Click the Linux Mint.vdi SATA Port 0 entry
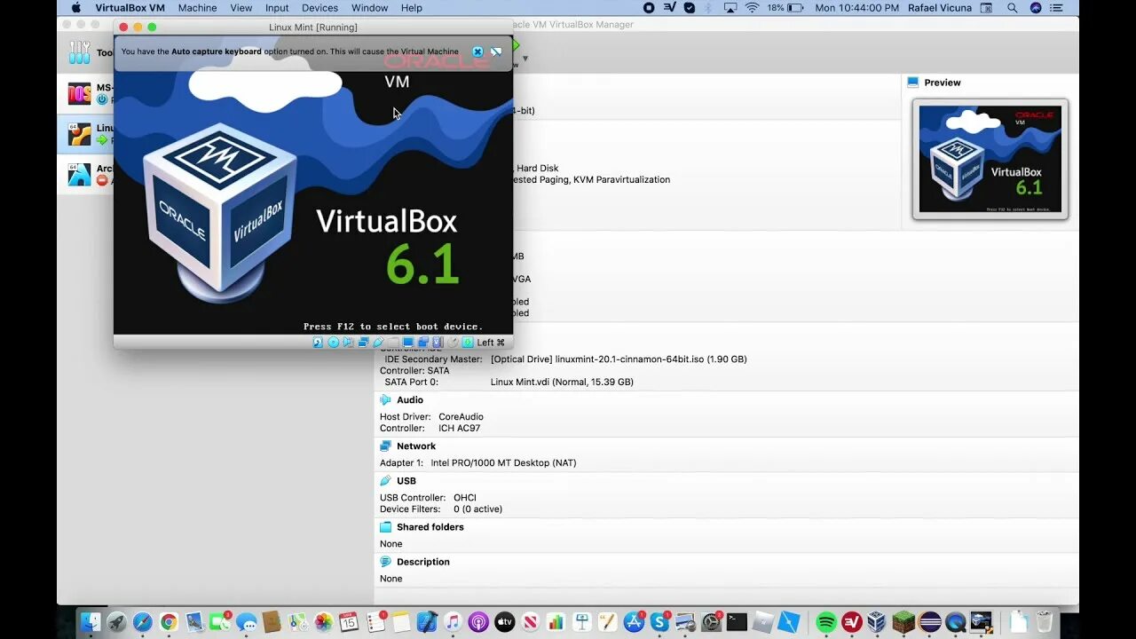The width and height of the screenshot is (1136, 639). [562, 383]
